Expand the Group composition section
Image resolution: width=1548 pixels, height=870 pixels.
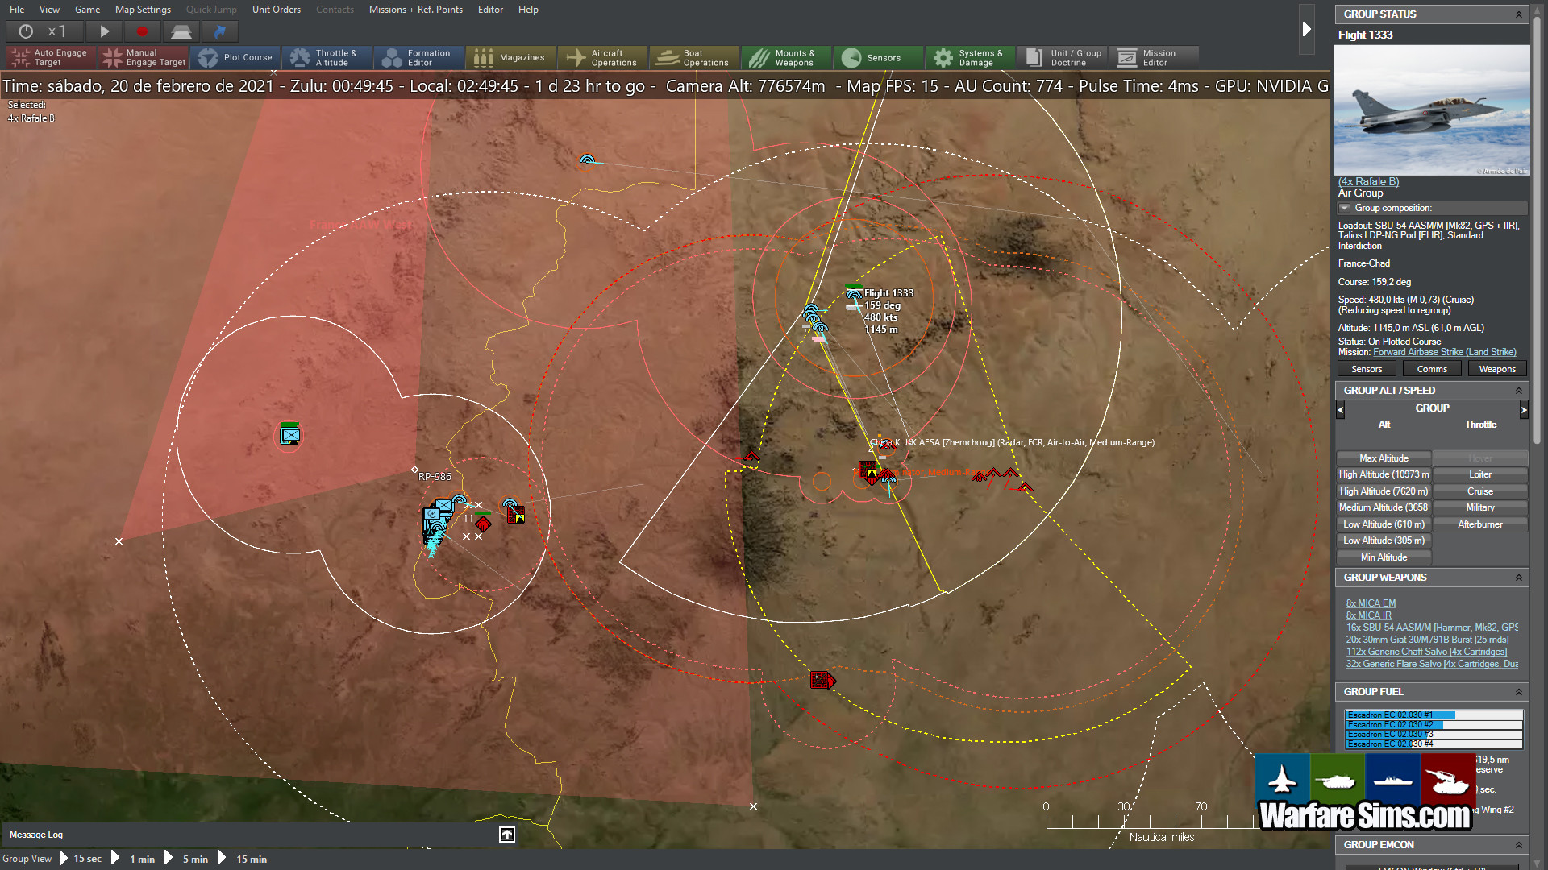1343,208
